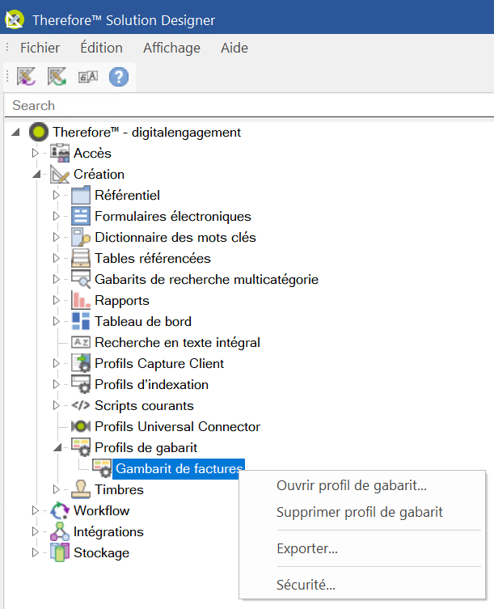Collapse Profils de gabarit node
This screenshot has height=609, width=494.
(57, 448)
